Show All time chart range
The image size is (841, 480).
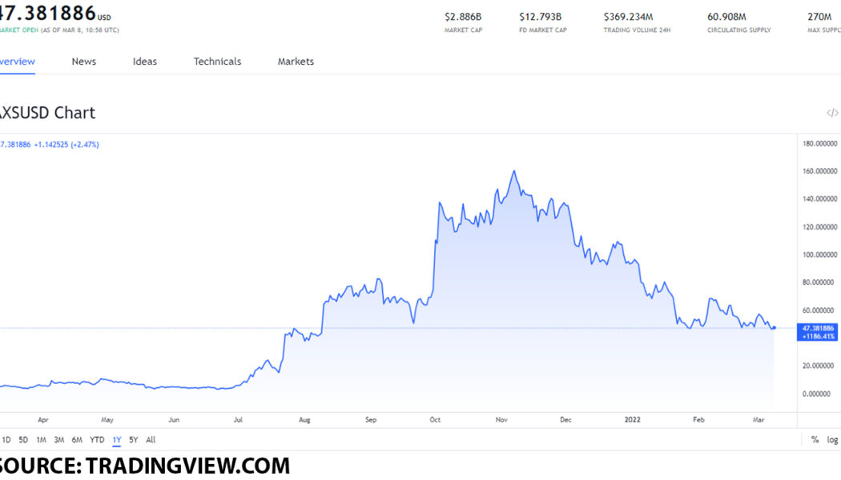pos(151,440)
